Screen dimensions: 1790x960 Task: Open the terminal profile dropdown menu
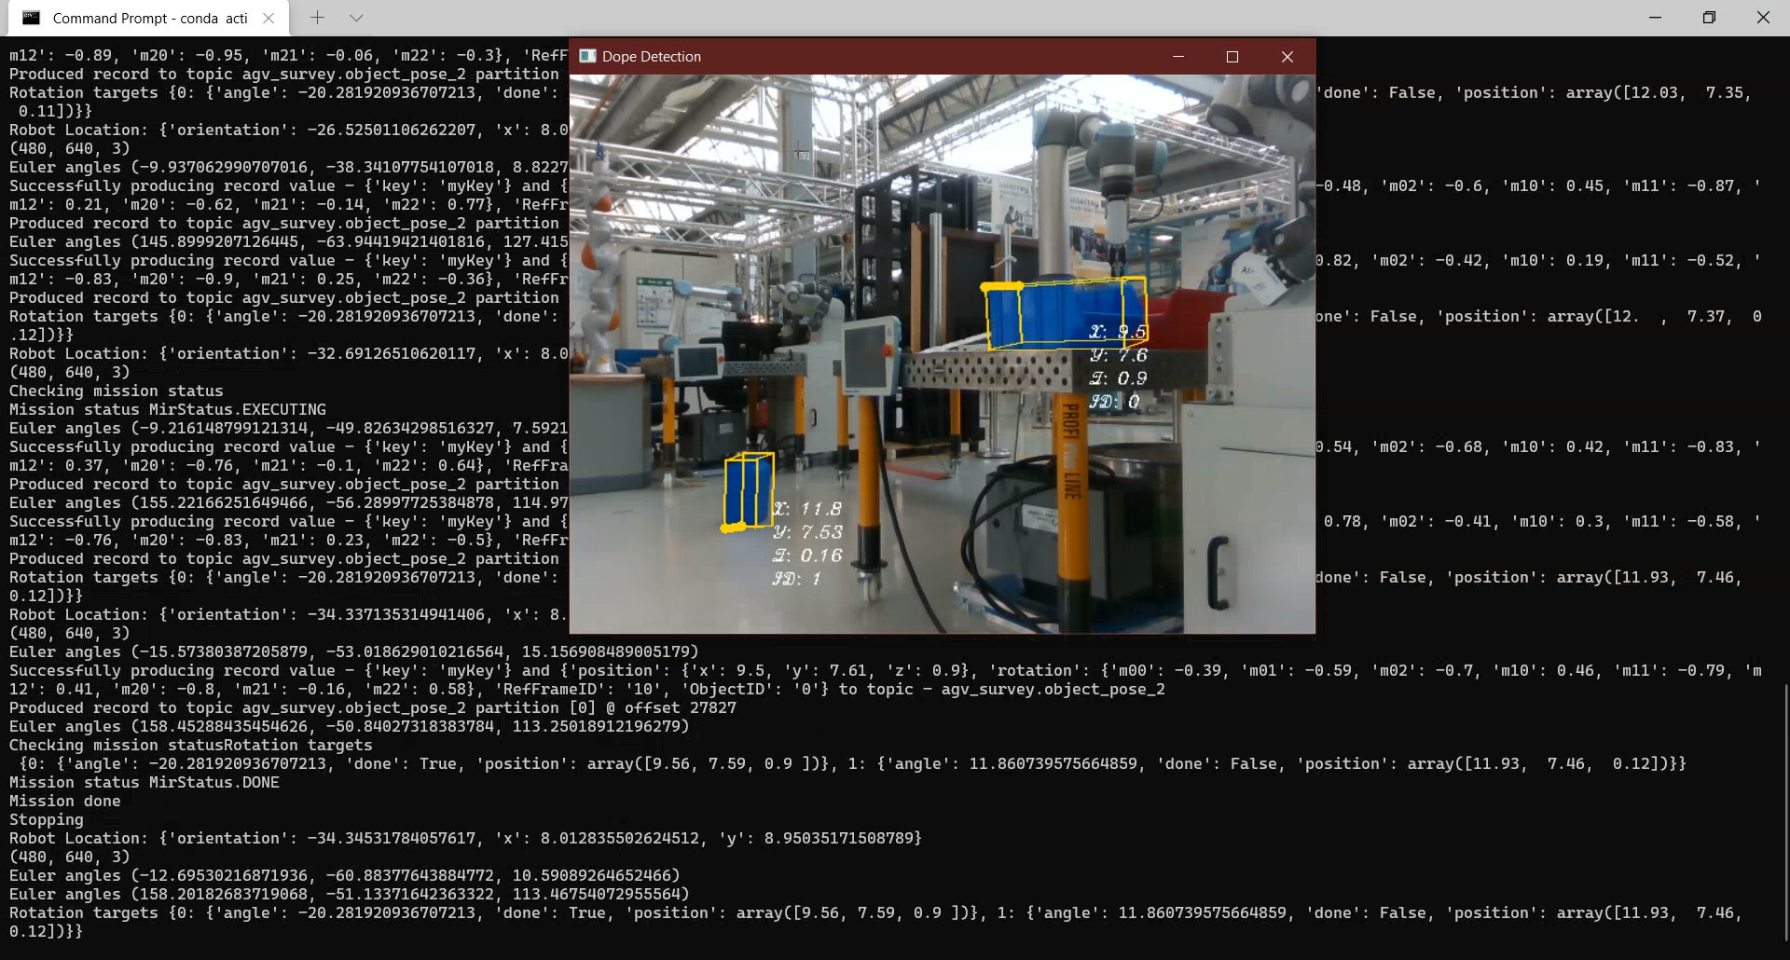(356, 18)
